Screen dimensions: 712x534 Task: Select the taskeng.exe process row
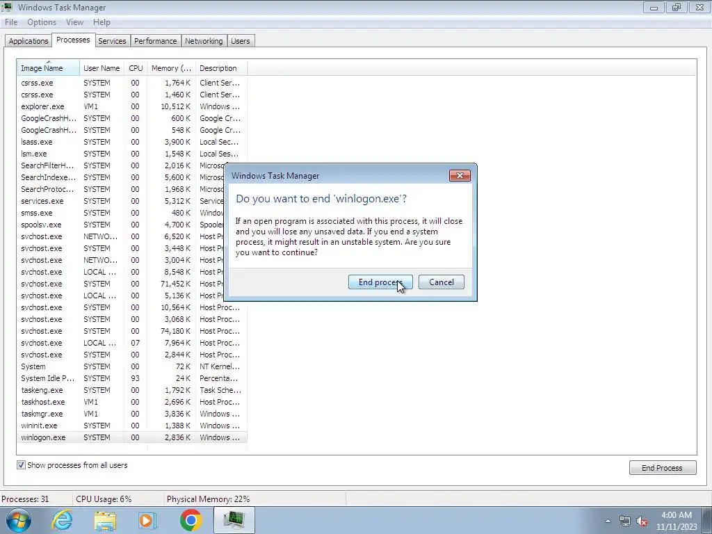[x=132, y=390]
